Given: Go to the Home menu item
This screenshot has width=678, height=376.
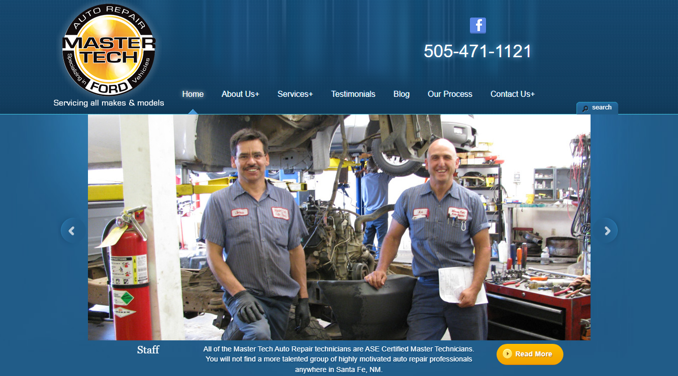Looking at the screenshot, I should pos(193,94).
